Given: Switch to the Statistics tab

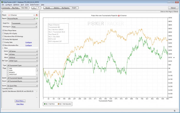Looking at the screenshot, I should [57, 8].
